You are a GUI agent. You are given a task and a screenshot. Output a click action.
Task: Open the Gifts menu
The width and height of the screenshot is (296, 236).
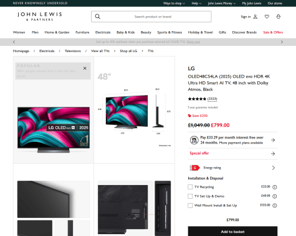click(x=222, y=32)
